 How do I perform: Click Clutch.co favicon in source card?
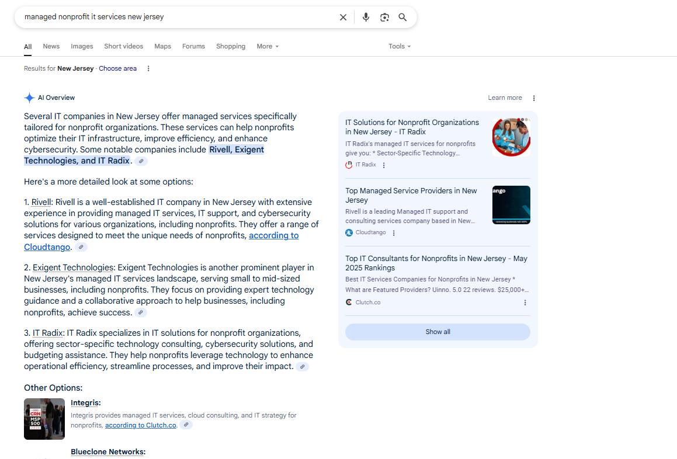(349, 302)
